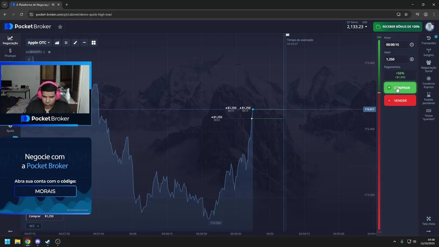Image resolution: width=439 pixels, height=247 pixels.
Task: Click the +56% payout percentage
Action: point(400,73)
